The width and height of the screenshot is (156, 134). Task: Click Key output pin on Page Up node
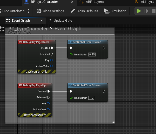(48, 103)
